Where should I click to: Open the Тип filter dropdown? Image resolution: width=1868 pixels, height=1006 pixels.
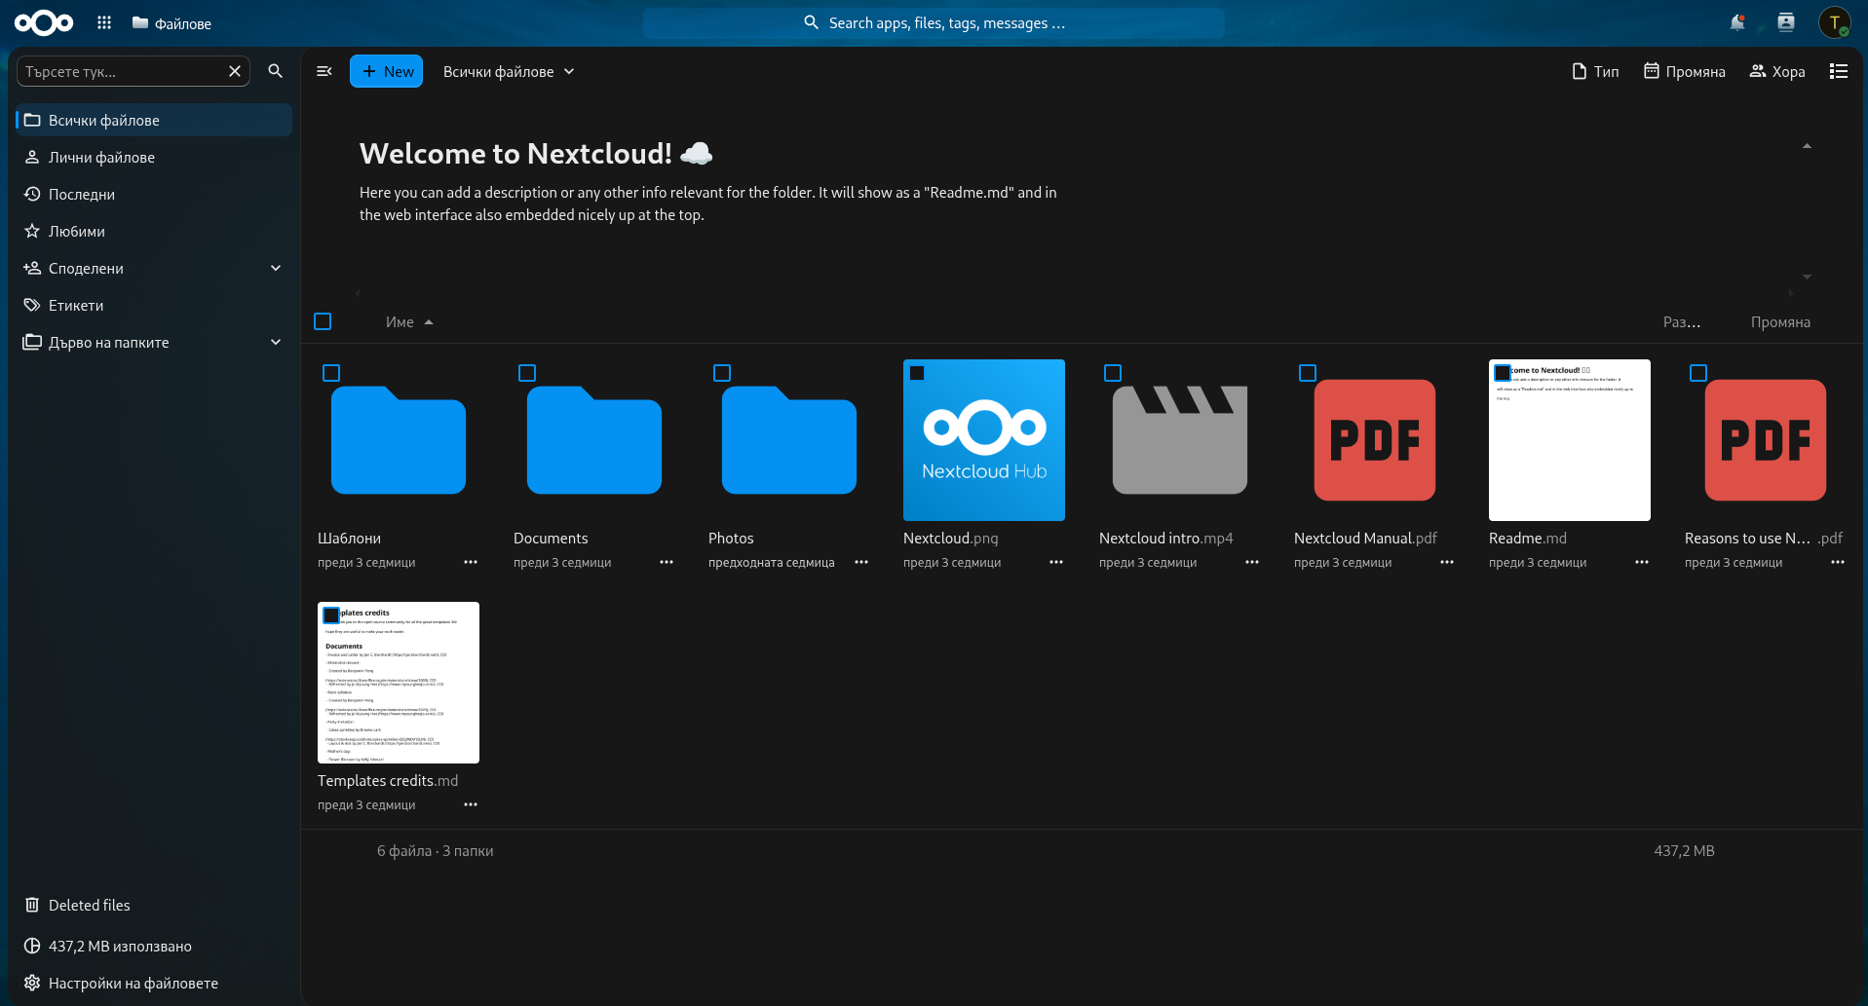click(1595, 71)
